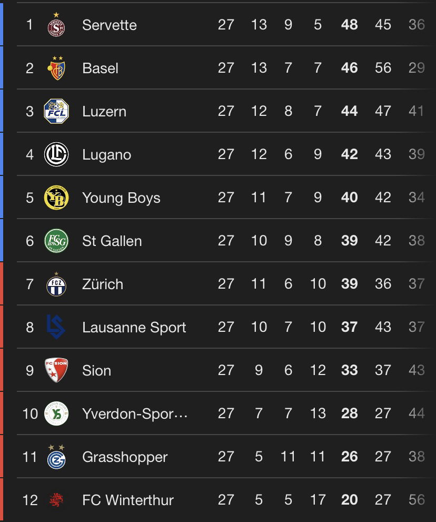Open the Servette team page

[x=110, y=25]
